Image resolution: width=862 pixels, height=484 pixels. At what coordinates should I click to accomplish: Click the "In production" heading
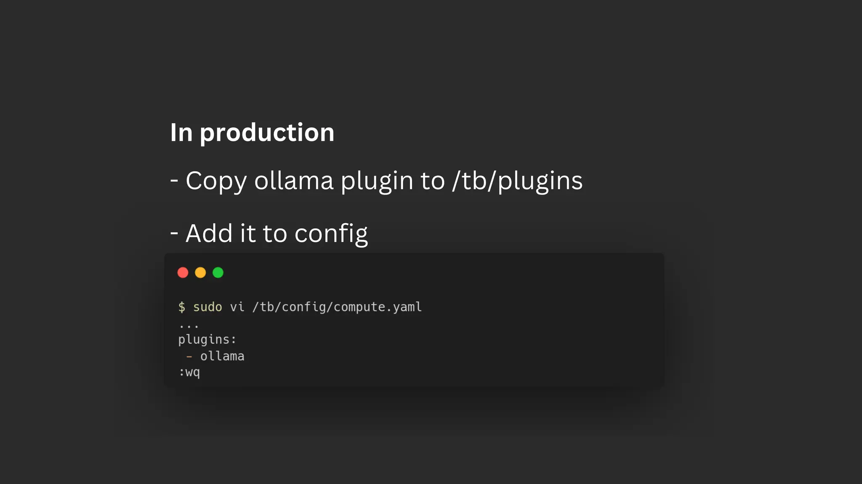pos(252,133)
